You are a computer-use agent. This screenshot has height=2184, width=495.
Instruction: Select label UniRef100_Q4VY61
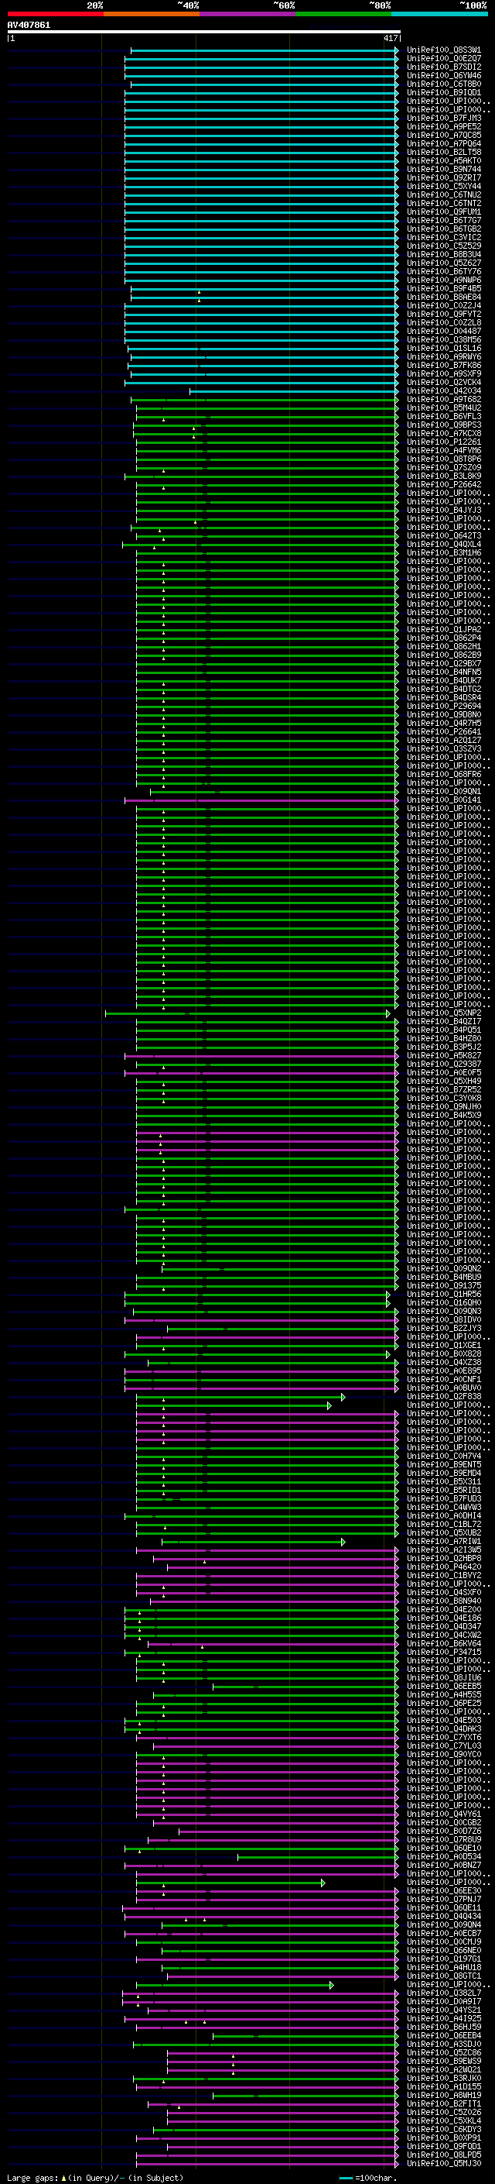coord(444,1814)
